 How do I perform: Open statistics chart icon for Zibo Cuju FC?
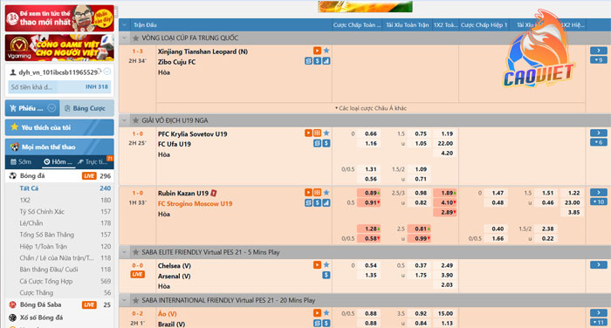point(326,61)
